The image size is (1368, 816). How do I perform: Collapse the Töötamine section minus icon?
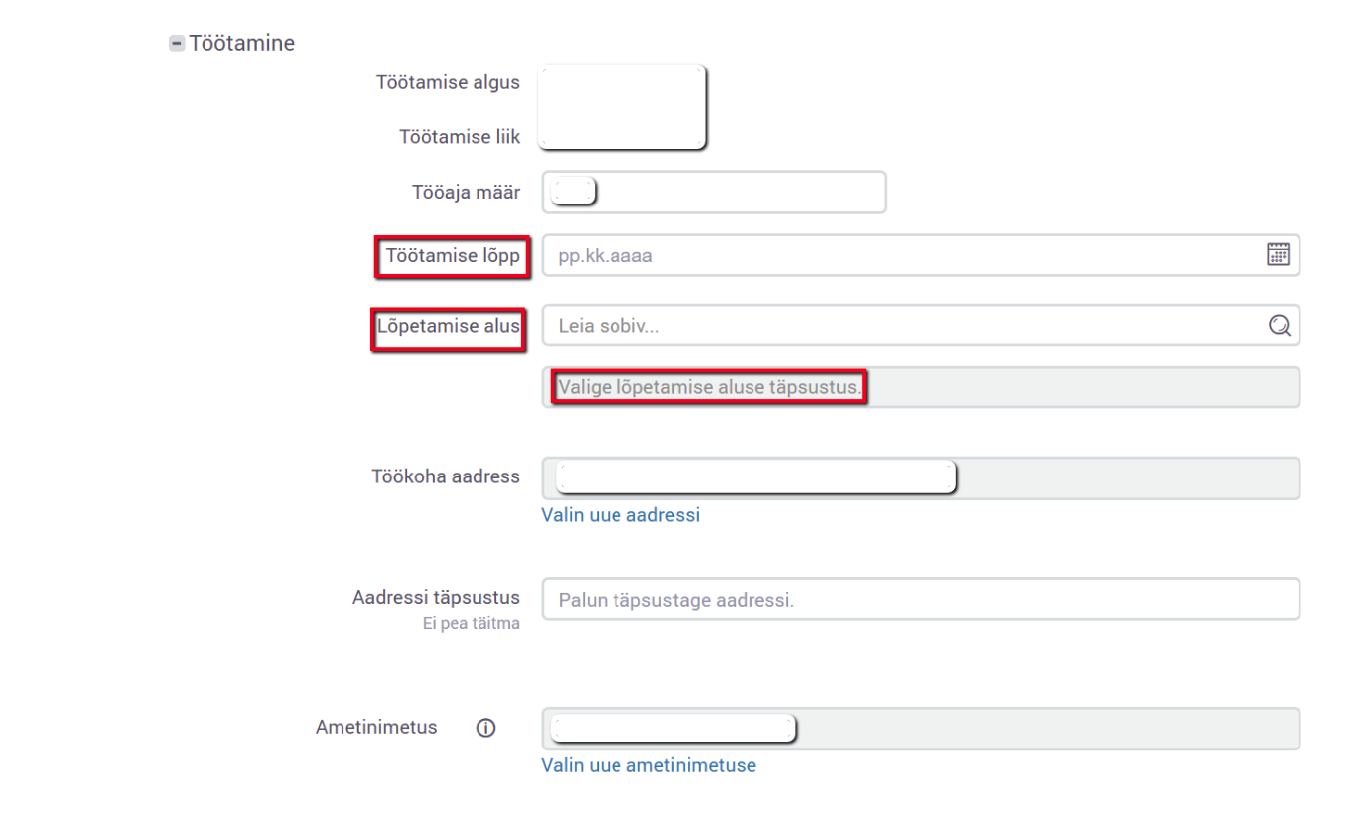[177, 44]
